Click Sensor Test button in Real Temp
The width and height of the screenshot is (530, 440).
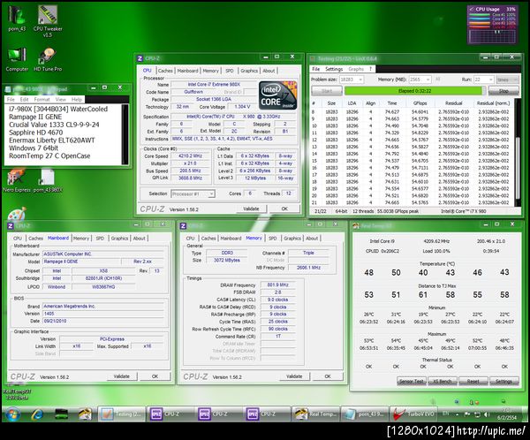point(411,381)
